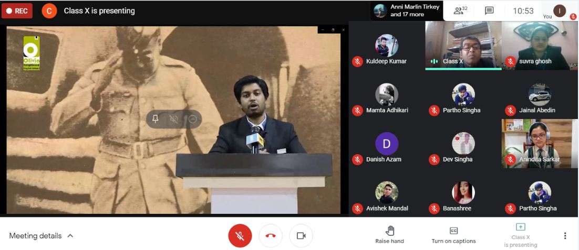Screen dimensions: 579x250
Task: Select Anindita Sarkar's video tile
Action: [x=540, y=143]
